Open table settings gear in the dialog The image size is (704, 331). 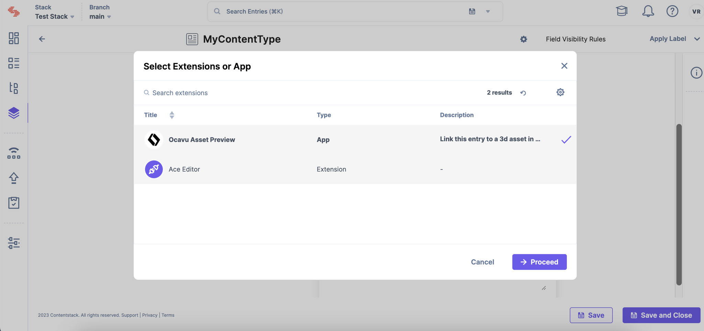(x=560, y=92)
